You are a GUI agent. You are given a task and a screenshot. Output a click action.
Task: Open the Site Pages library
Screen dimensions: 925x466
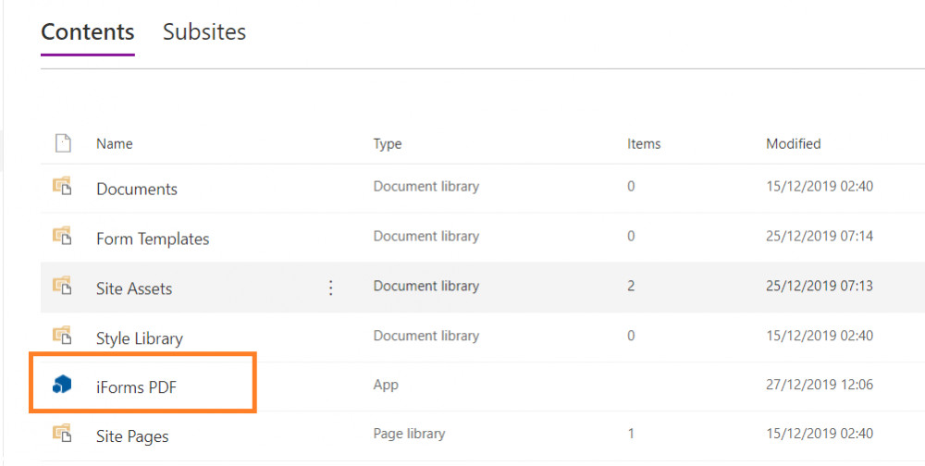pos(132,436)
